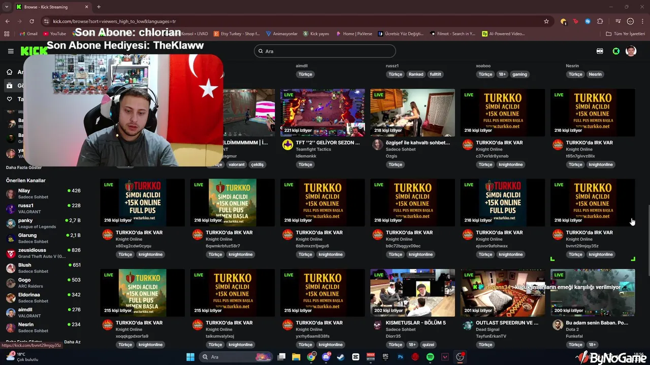Open the Kick yayını bookmark
The image size is (650, 365).
click(316, 33)
